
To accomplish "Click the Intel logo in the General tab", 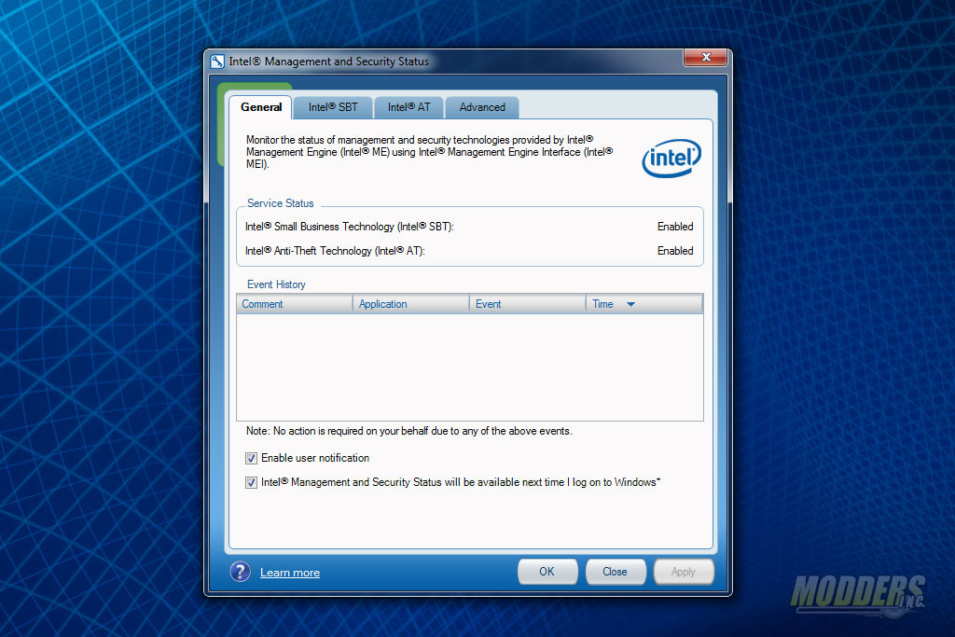I will coord(671,159).
